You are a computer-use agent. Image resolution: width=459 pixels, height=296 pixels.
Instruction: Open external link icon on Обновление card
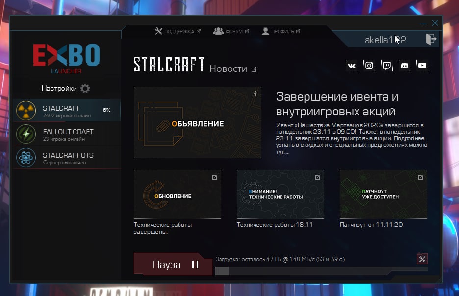point(215,177)
